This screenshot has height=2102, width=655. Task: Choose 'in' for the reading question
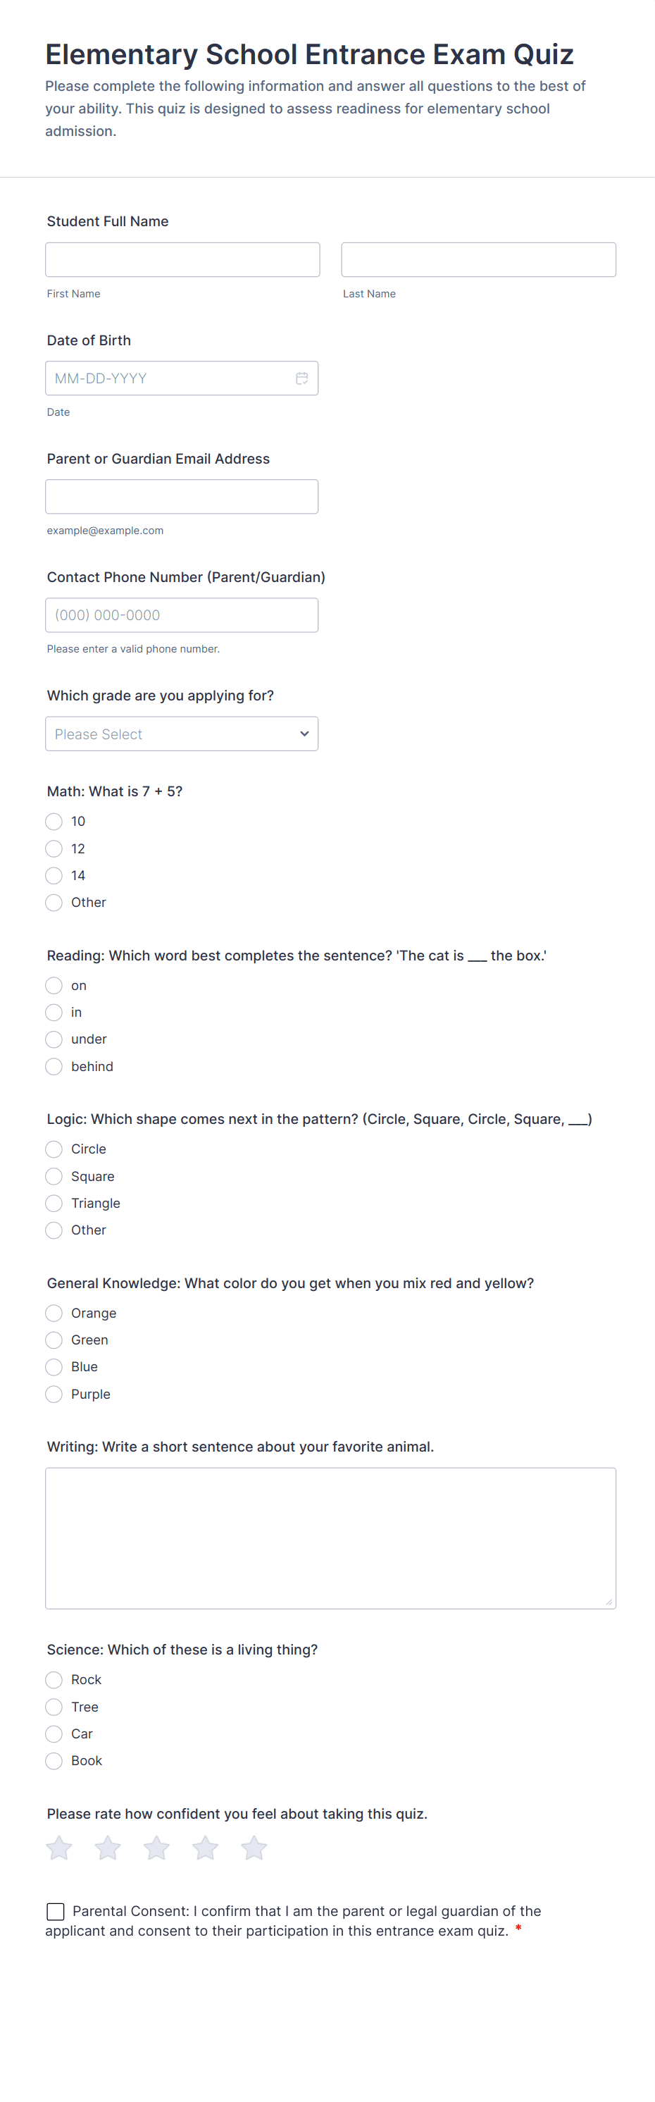pyautogui.click(x=54, y=1013)
